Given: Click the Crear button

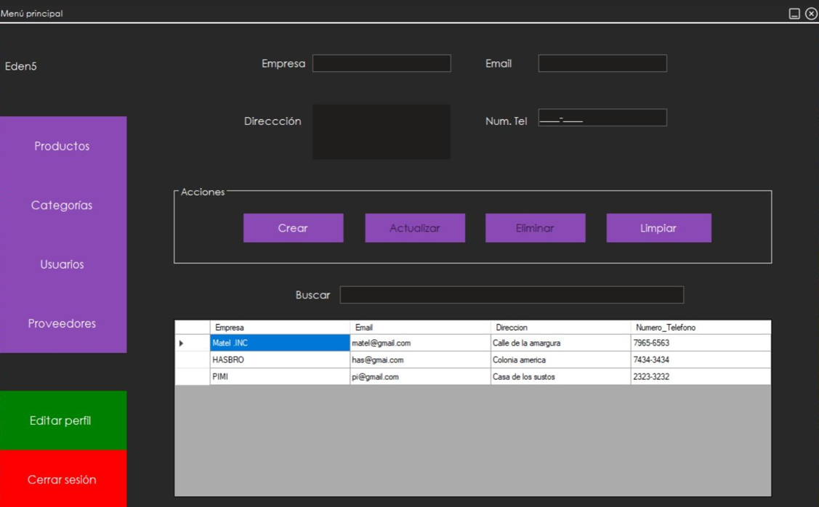Looking at the screenshot, I should tap(293, 228).
